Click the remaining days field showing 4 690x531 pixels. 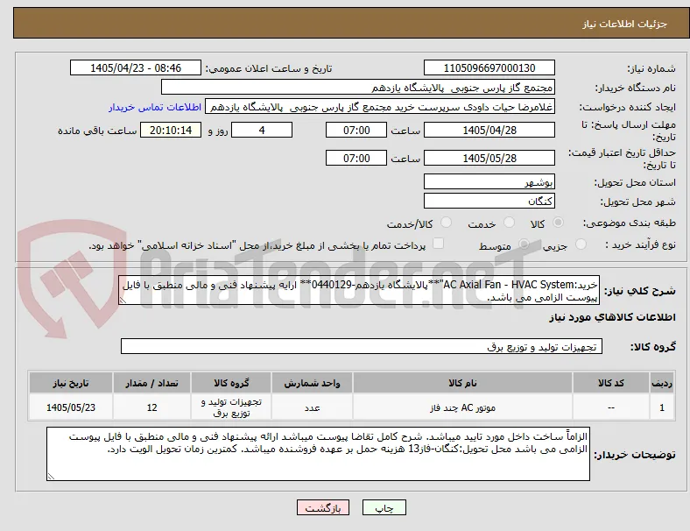pyautogui.click(x=262, y=131)
